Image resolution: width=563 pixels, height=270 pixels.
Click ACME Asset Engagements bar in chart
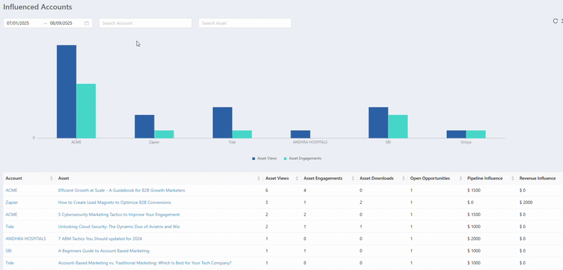(x=86, y=111)
